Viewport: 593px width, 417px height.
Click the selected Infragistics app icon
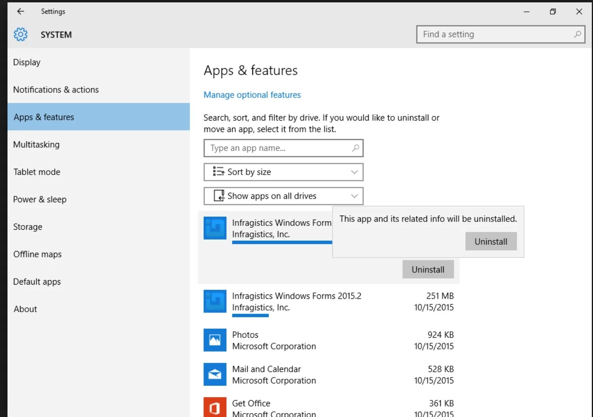(x=215, y=228)
